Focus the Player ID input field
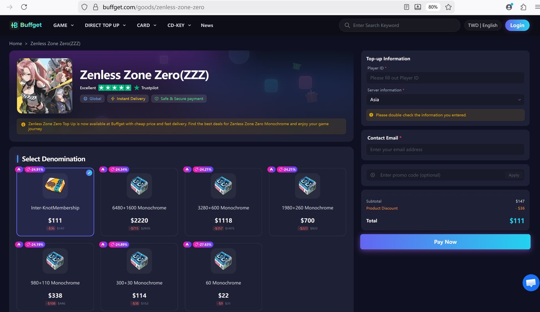Viewport: 540px width, 312px height. click(445, 78)
